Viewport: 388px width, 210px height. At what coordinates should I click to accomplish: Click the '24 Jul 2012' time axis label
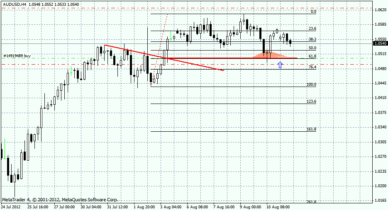(10, 207)
